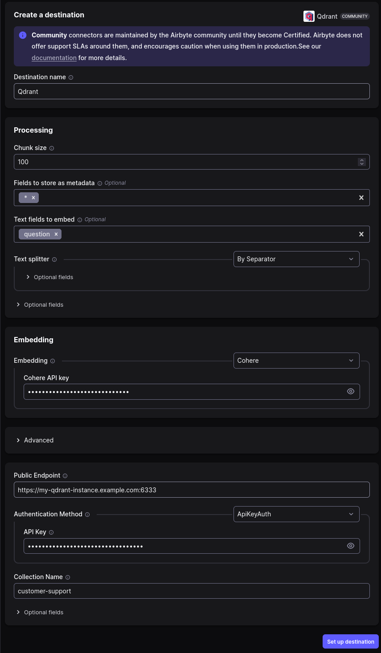Click the Set up destination button
The width and height of the screenshot is (381, 653).
click(x=350, y=641)
